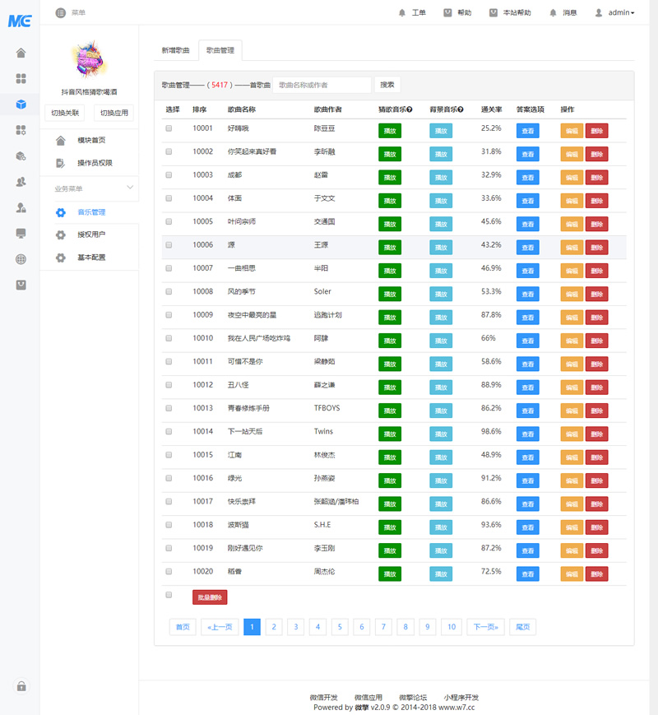Click the blue cube module icon in the sidebar

[21, 104]
